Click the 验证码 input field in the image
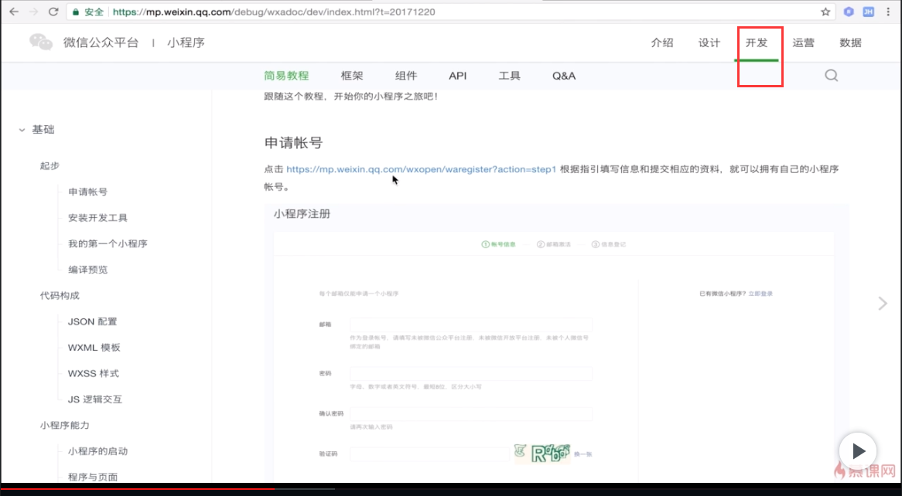902x496 pixels. (x=429, y=454)
